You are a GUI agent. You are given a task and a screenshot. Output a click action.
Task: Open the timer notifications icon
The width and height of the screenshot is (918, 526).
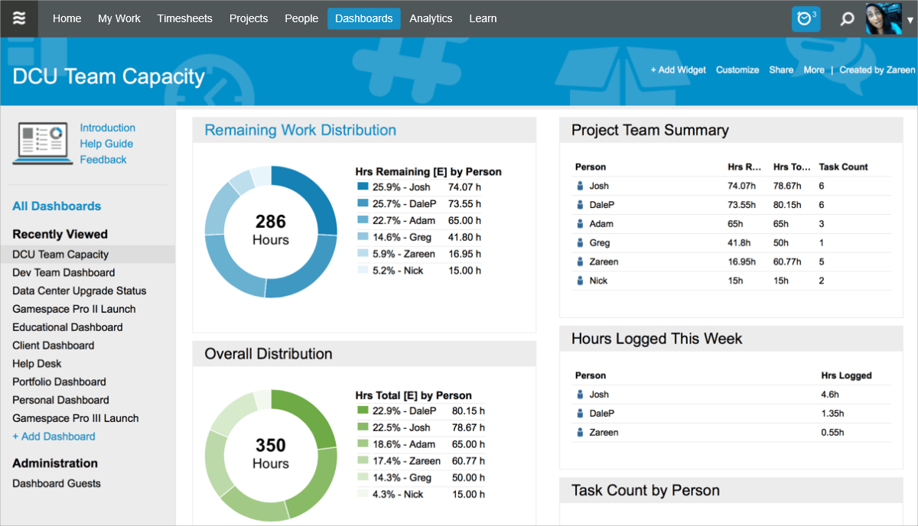coord(806,18)
